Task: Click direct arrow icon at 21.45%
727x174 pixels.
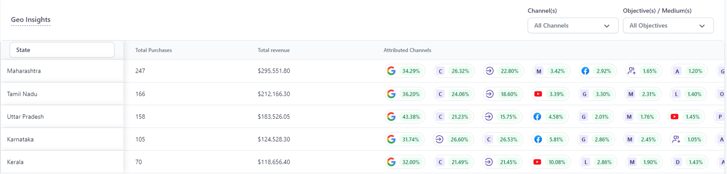Action: [x=489, y=162]
